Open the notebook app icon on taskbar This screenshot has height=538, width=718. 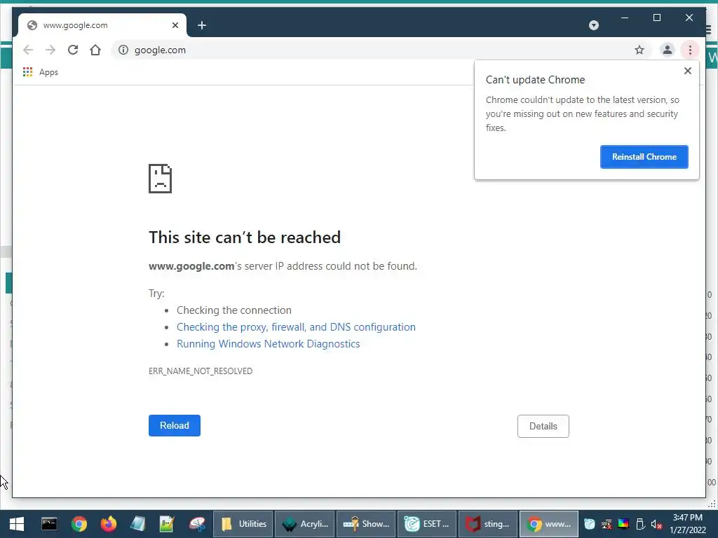(x=138, y=524)
